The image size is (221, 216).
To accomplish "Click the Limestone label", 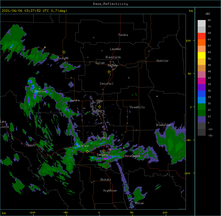I will pyautogui.click(x=39, y=91).
